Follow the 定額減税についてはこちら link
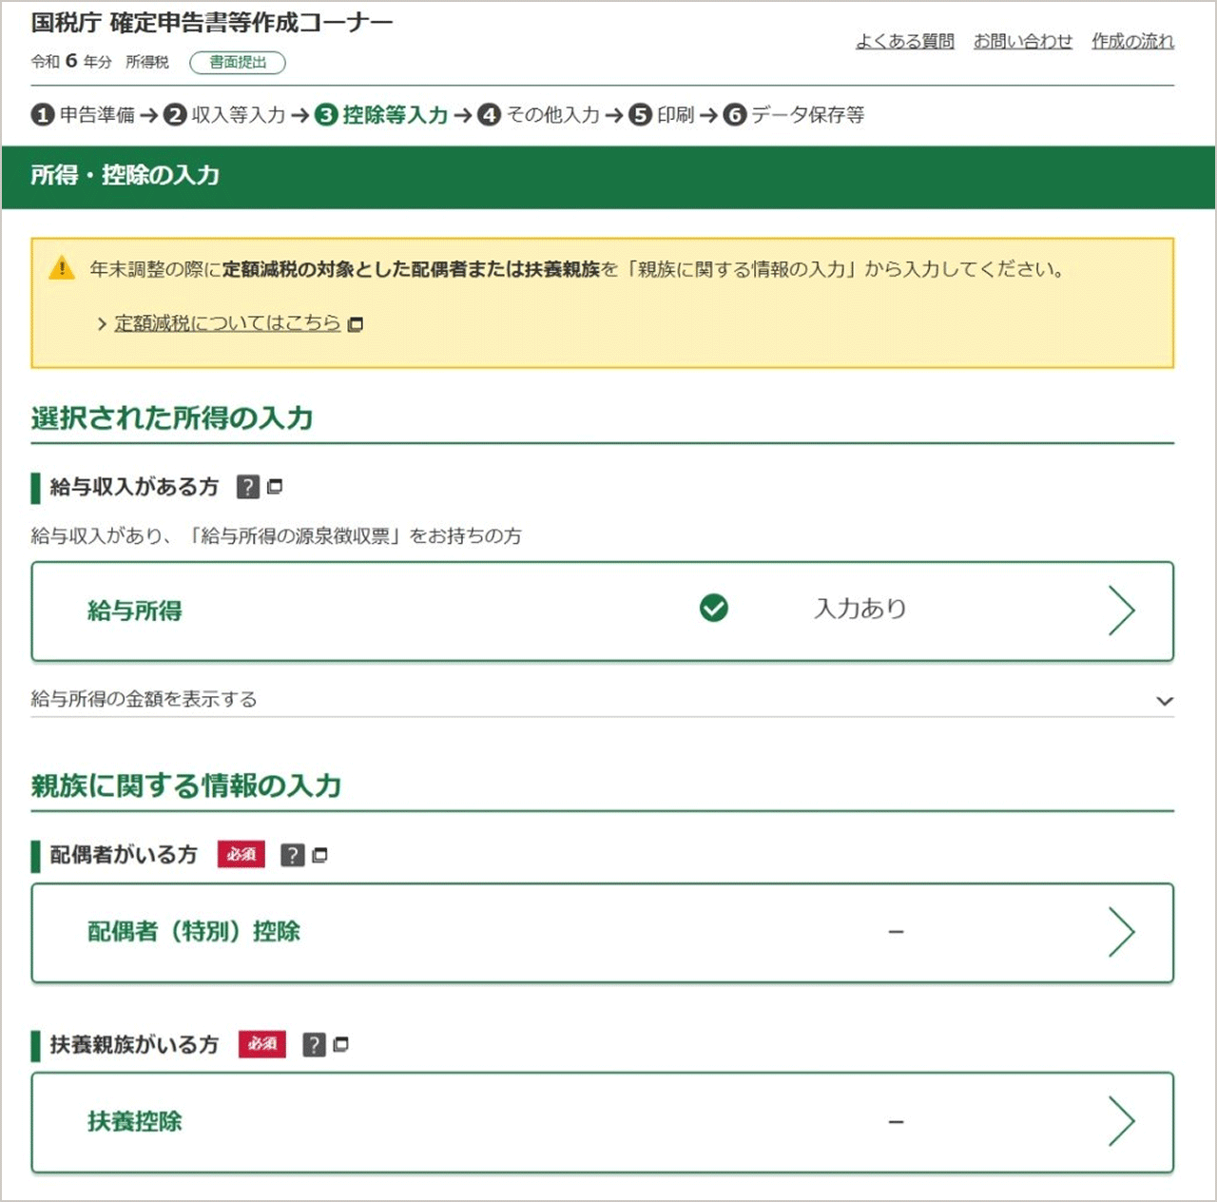The image size is (1217, 1202). click(x=224, y=323)
